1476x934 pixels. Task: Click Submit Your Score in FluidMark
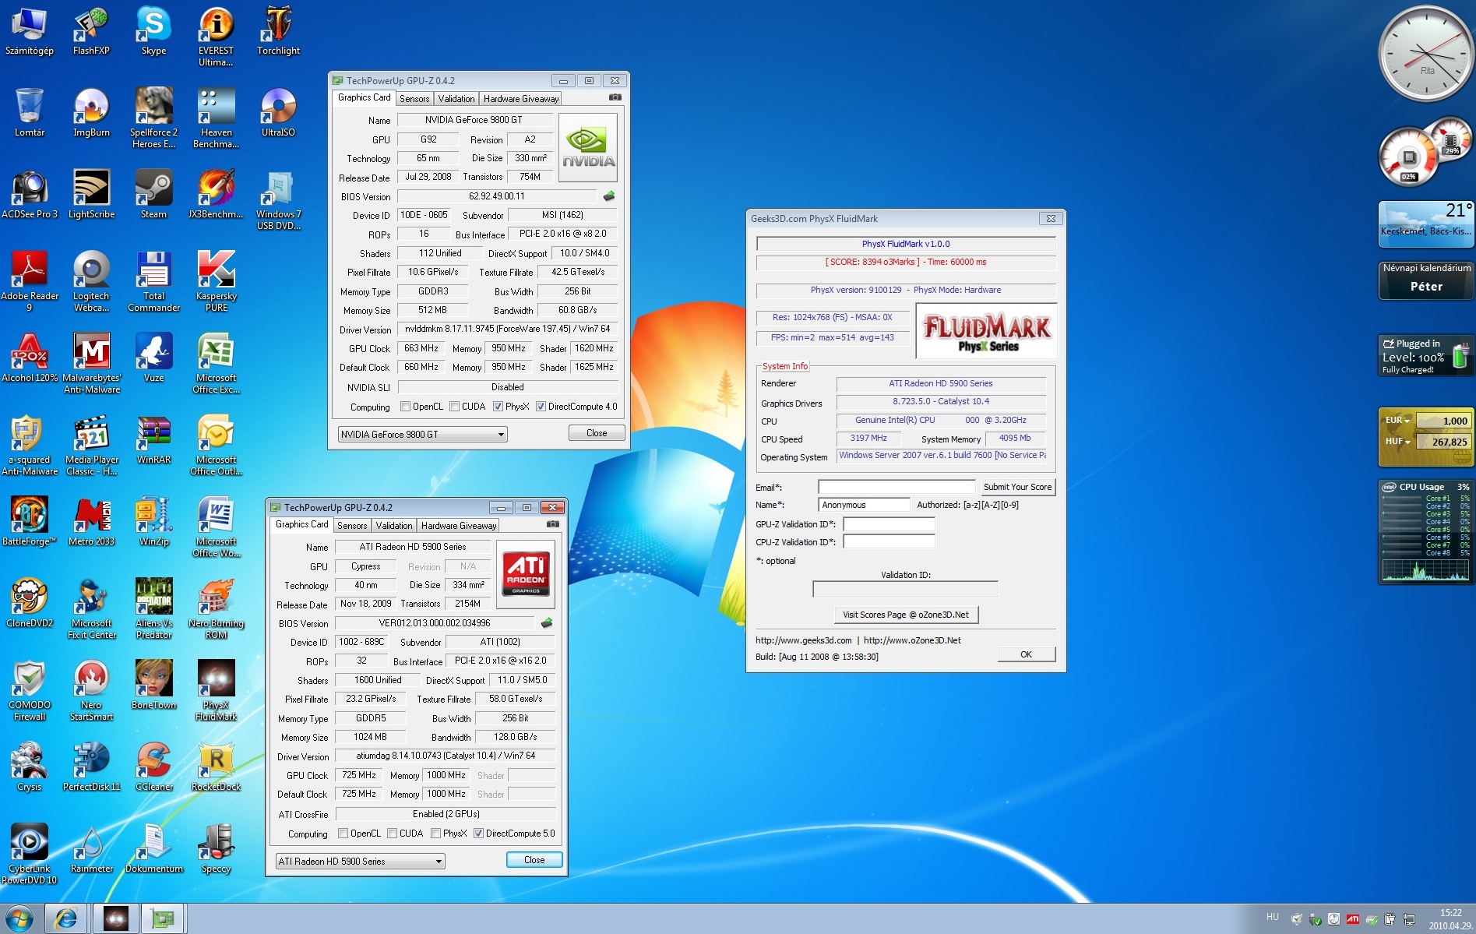(x=1017, y=487)
